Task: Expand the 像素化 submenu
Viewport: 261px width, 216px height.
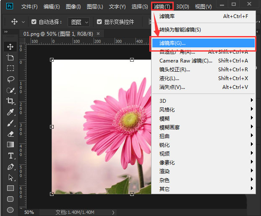Action: [x=204, y=163]
